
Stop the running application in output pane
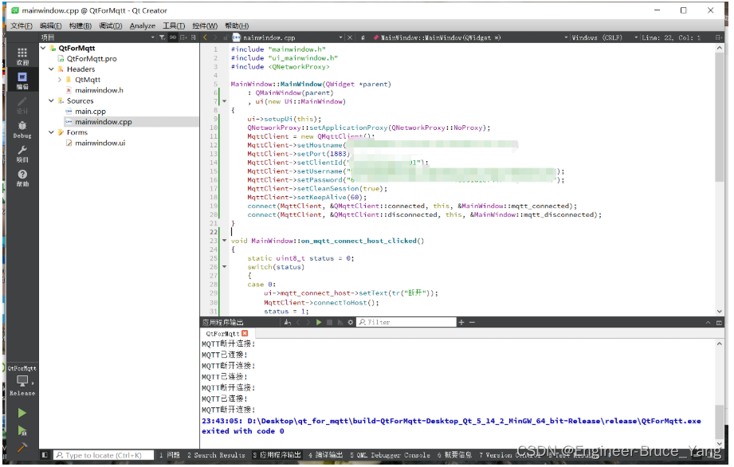[x=330, y=323]
